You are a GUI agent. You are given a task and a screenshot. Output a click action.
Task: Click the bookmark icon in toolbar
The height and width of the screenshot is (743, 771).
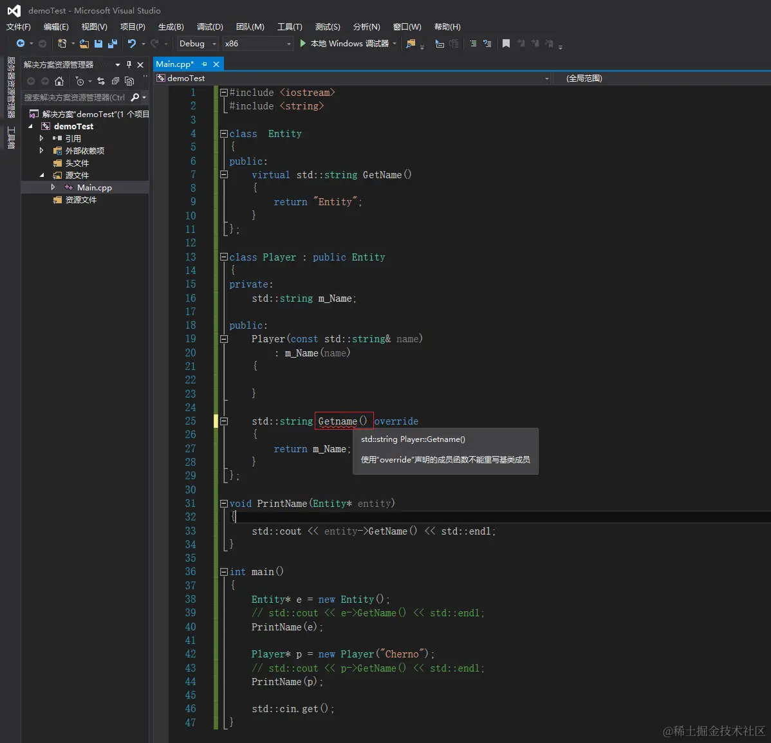tap(506, 44)
